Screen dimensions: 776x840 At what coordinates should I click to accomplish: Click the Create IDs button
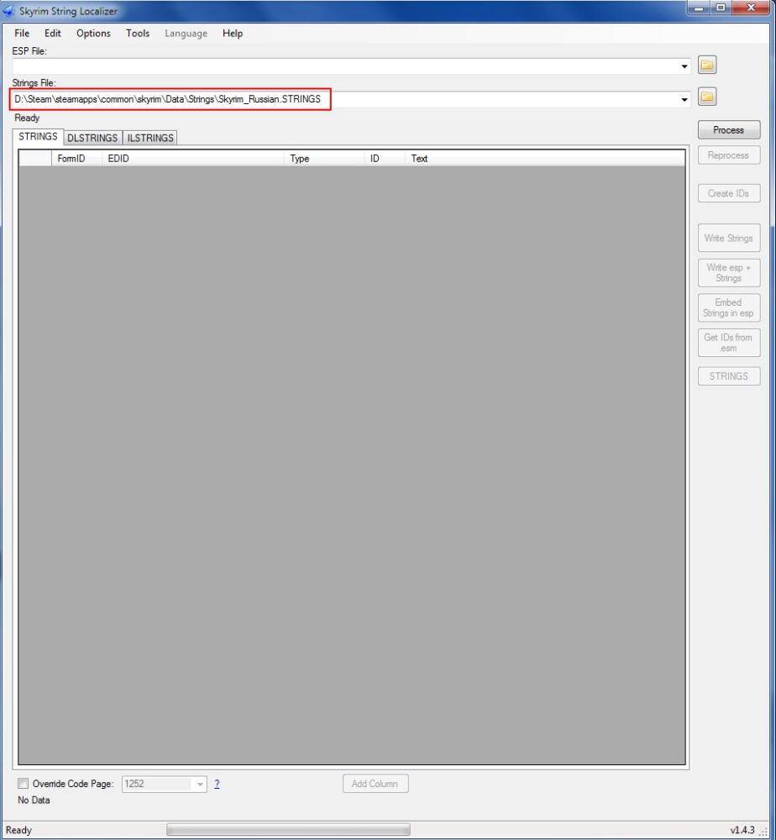click(728, 193)
